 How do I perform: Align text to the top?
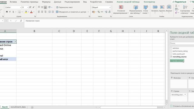[x=39, y=7]
